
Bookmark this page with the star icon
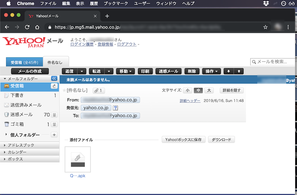click(x=265, y=27)
